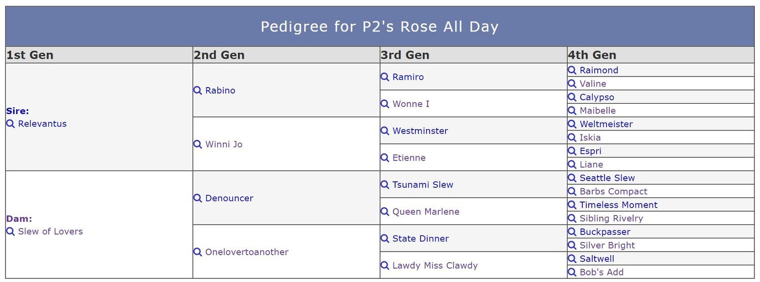This screenshot has height=282, width=760.
Task: Open the Etienne pedigree link
Action: (x=409, y=157)
